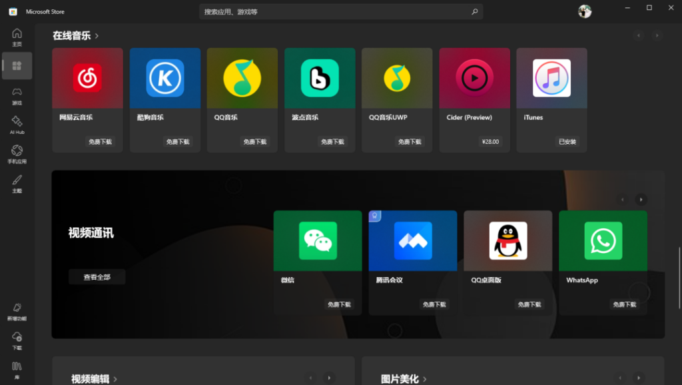
Task: Open the QQ音乐 app icon
Action: coord(242,78)
